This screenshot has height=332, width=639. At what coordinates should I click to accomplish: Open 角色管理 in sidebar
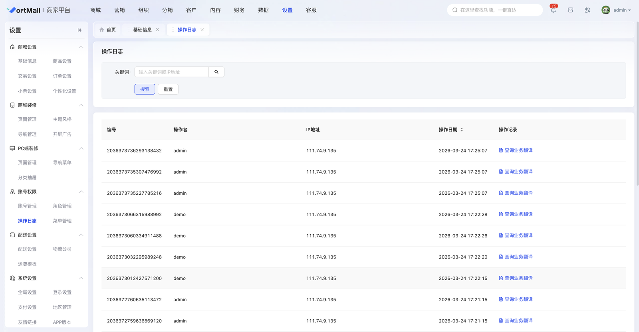(x=62, y=206)
